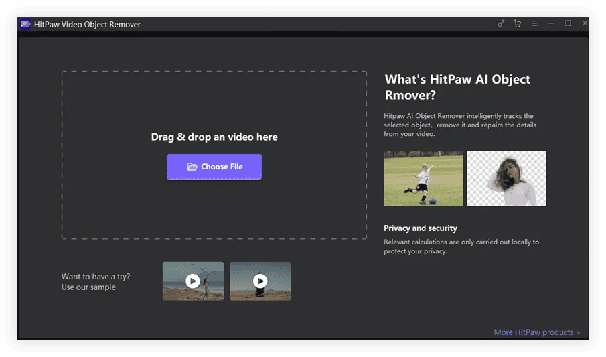Click the HitPaw app logo icon
Viewport: 606px width, 357px height.
25,24
